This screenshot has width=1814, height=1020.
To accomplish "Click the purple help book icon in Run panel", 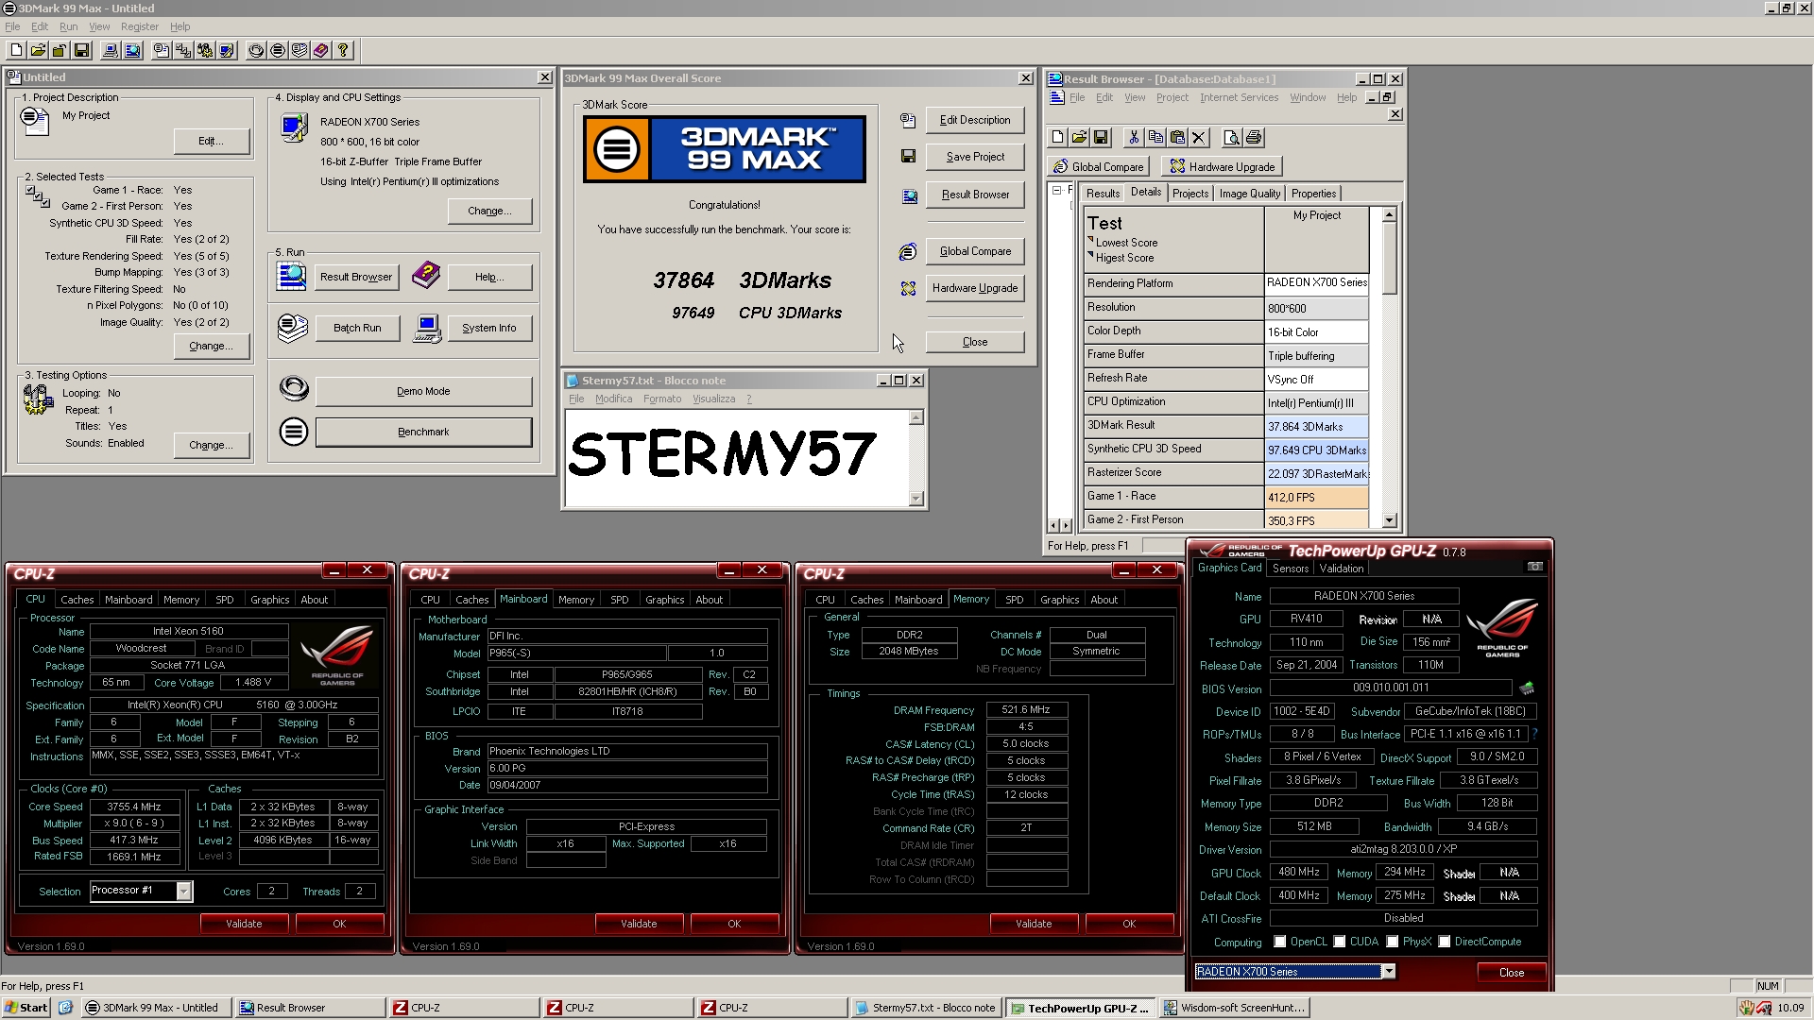I will [x=426, y=276].
